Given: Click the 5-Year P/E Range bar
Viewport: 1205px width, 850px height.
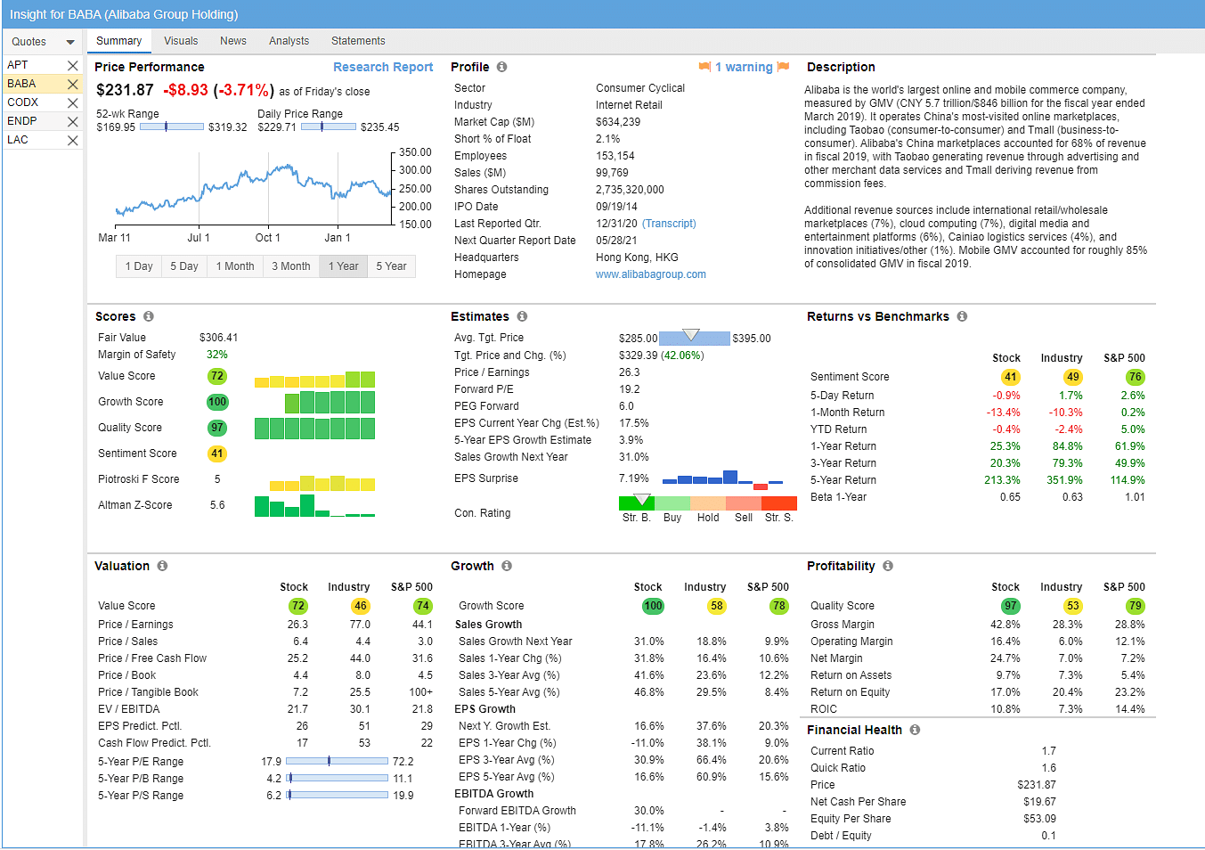Looking at the screenshot, I should click(338, 761).
